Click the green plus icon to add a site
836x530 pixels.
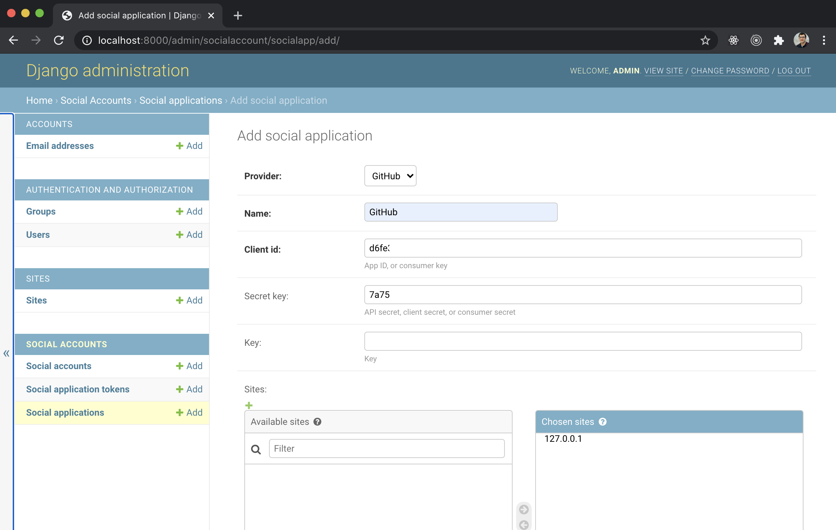pos(249,405)
